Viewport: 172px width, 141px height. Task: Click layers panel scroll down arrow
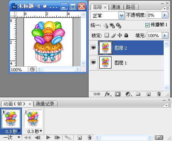click(x=166, y=88)
